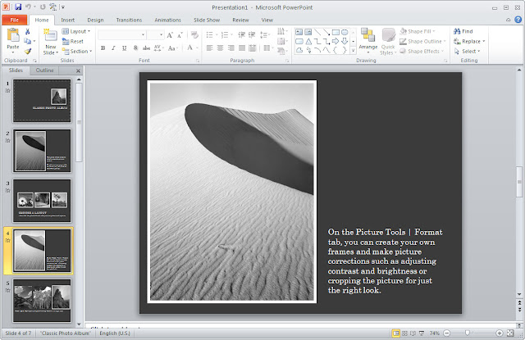This screenshot has height=340, width=525.
Task: Close the Slides pane with X
Action: (78, 70)
